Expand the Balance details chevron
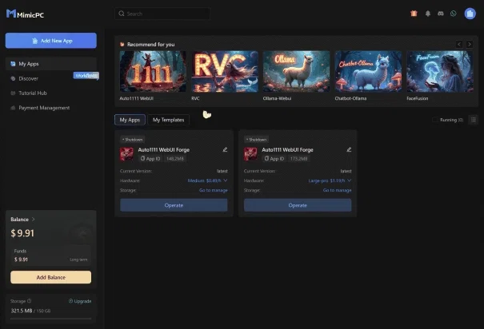Viewport: 484px width, 329px height. coord(34,220)
